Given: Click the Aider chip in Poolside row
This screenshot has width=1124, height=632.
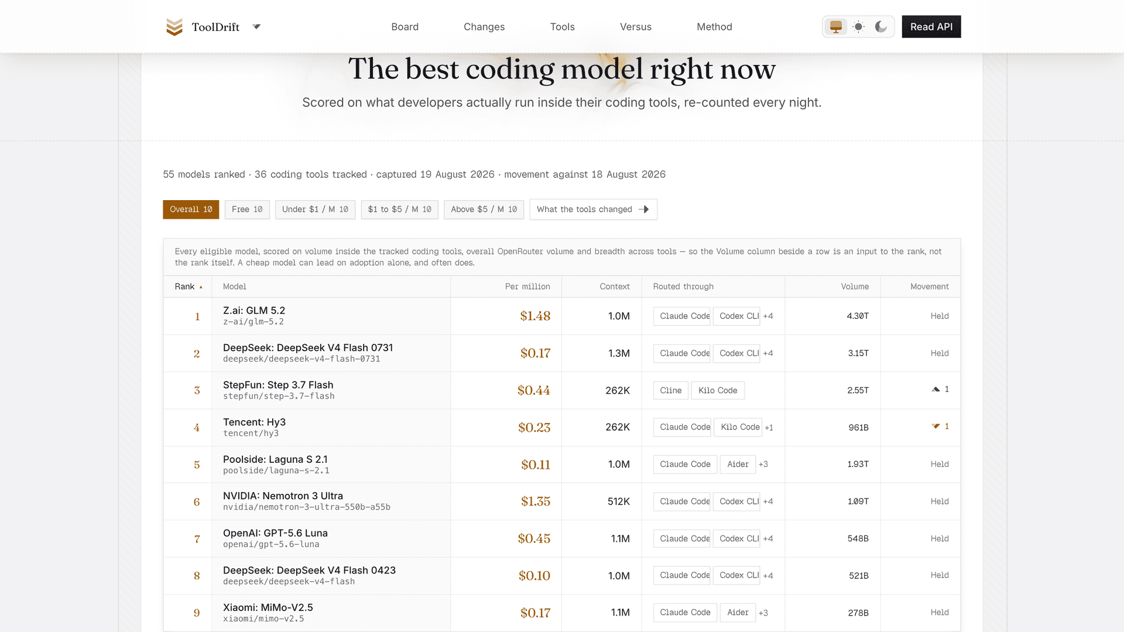Looking at the screenshot, I should 738,464.
